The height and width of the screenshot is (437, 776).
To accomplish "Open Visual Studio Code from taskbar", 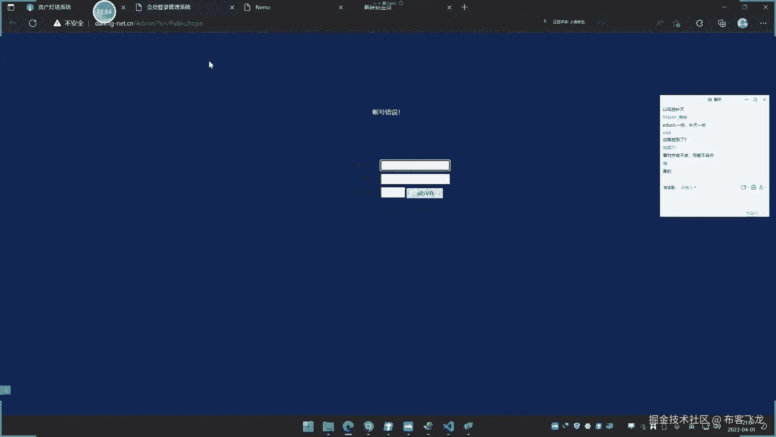I will pyautogui.click(x=448, y=426).
